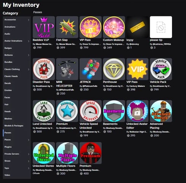Select the JETPACK pass icon
The width and height of the screenshot is (186, 183).
click(91, 69)
